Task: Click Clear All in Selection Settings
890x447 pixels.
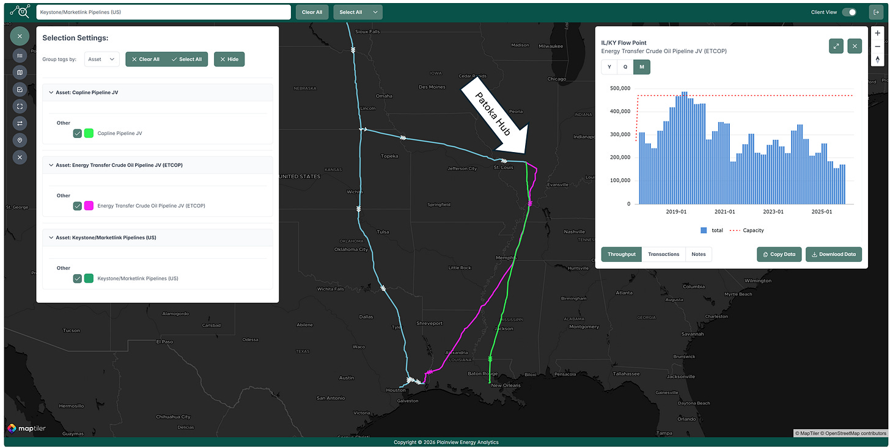Action: (146, 59)
